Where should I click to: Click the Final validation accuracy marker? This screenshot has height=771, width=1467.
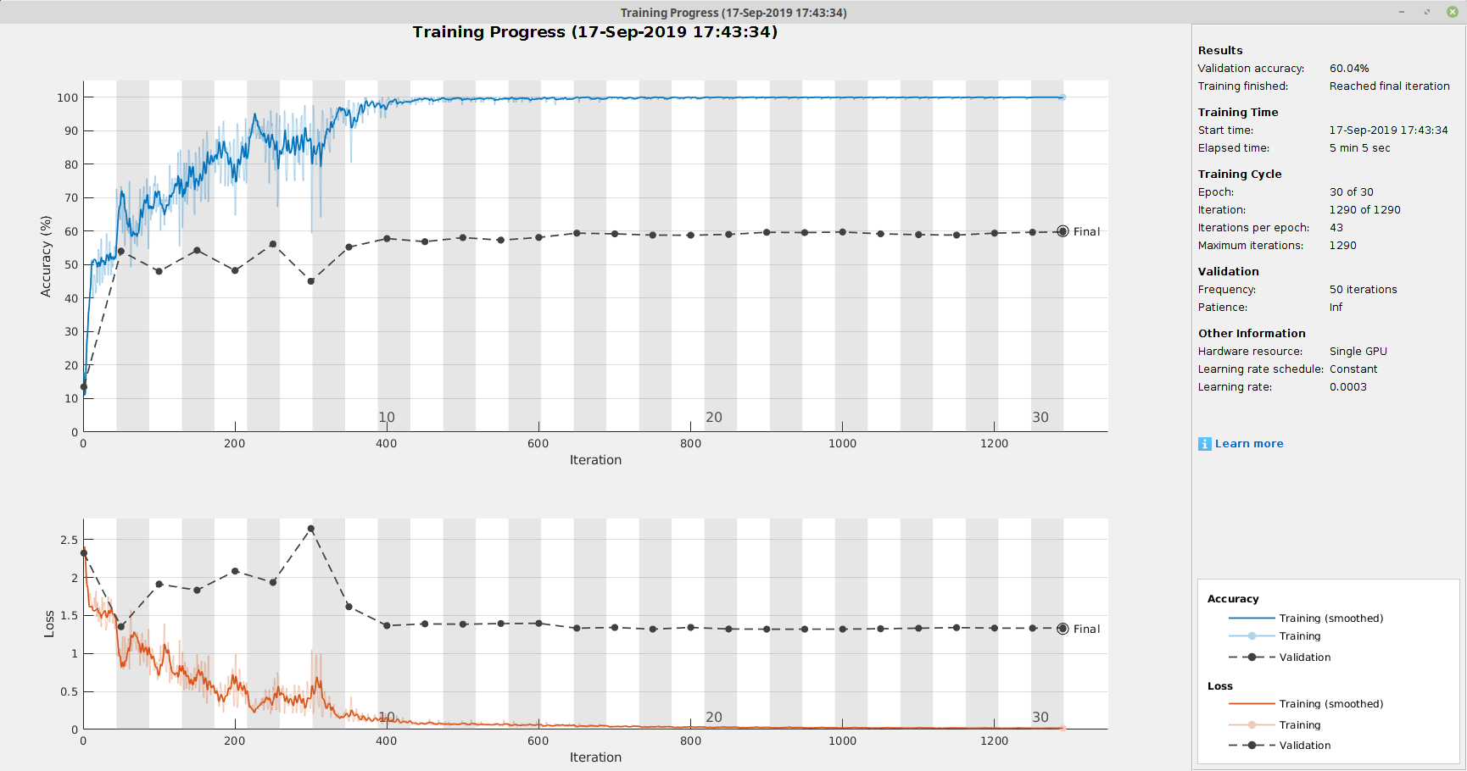point(1063,231)
